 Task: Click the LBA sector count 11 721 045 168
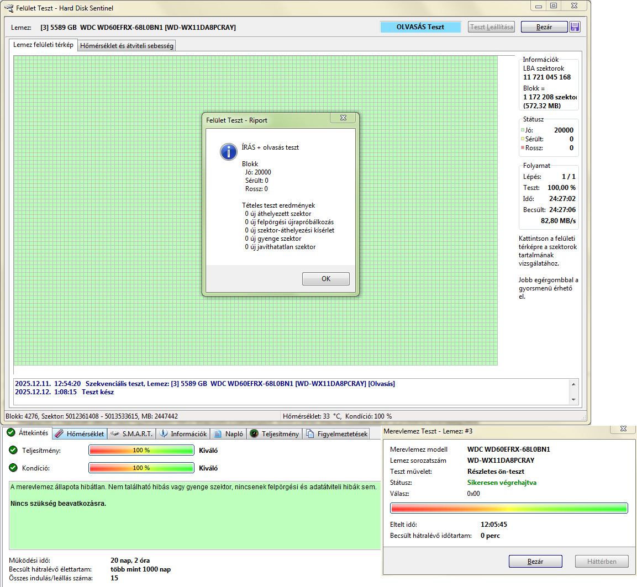point(547,77)
